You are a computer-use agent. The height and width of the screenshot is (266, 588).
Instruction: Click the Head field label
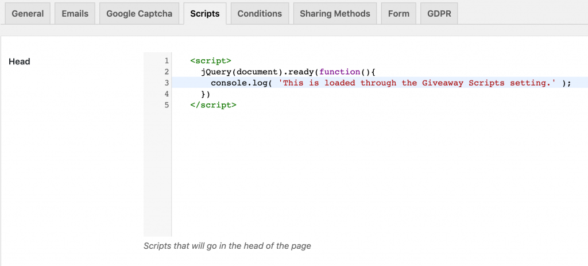point(20,61)
